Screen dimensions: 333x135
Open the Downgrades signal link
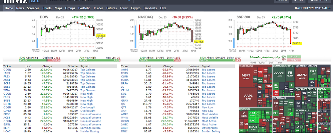tap(209, 128)
